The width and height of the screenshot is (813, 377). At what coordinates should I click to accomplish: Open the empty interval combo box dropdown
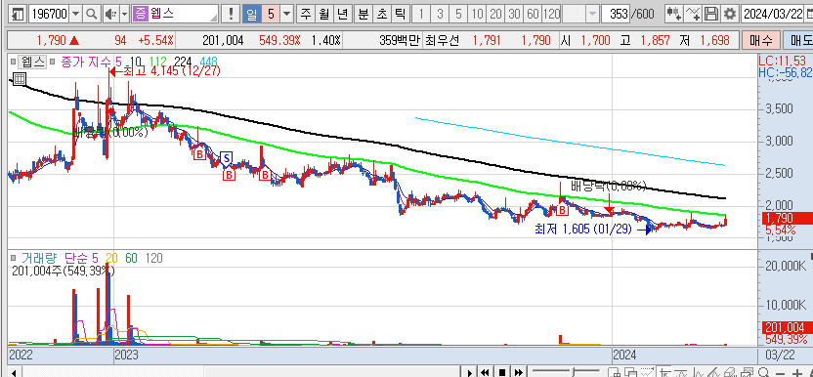592,14
